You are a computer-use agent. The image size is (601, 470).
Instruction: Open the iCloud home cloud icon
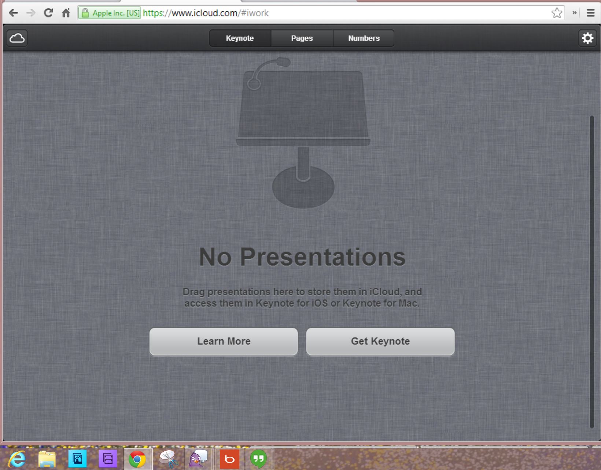pos(17,38)
